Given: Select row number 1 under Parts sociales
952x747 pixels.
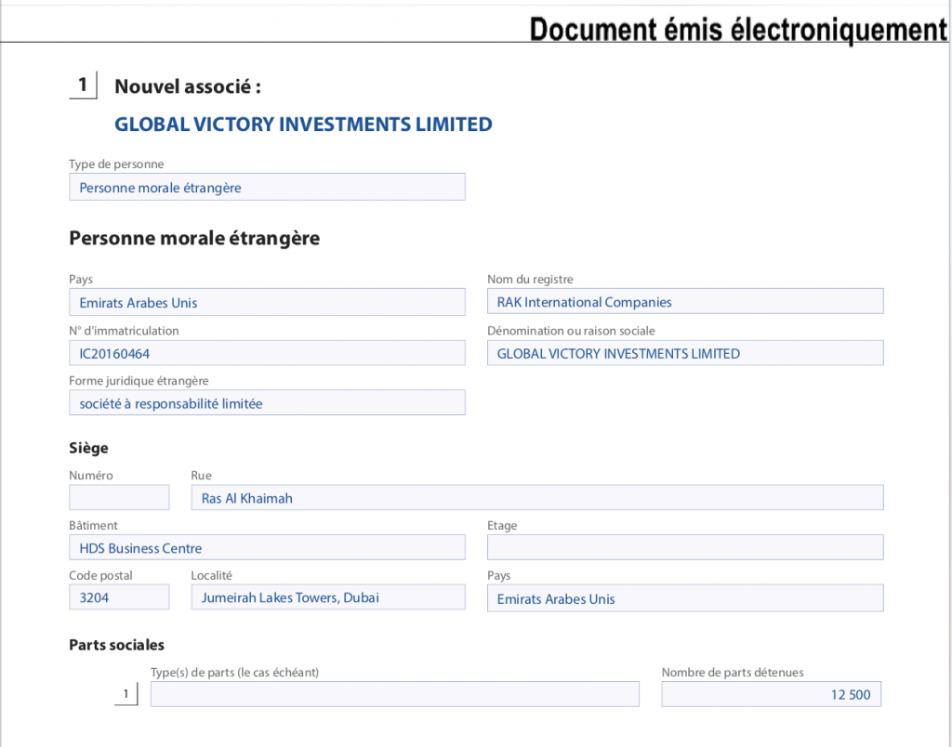Looking at the screenshot, I should [x=126, y=694].
